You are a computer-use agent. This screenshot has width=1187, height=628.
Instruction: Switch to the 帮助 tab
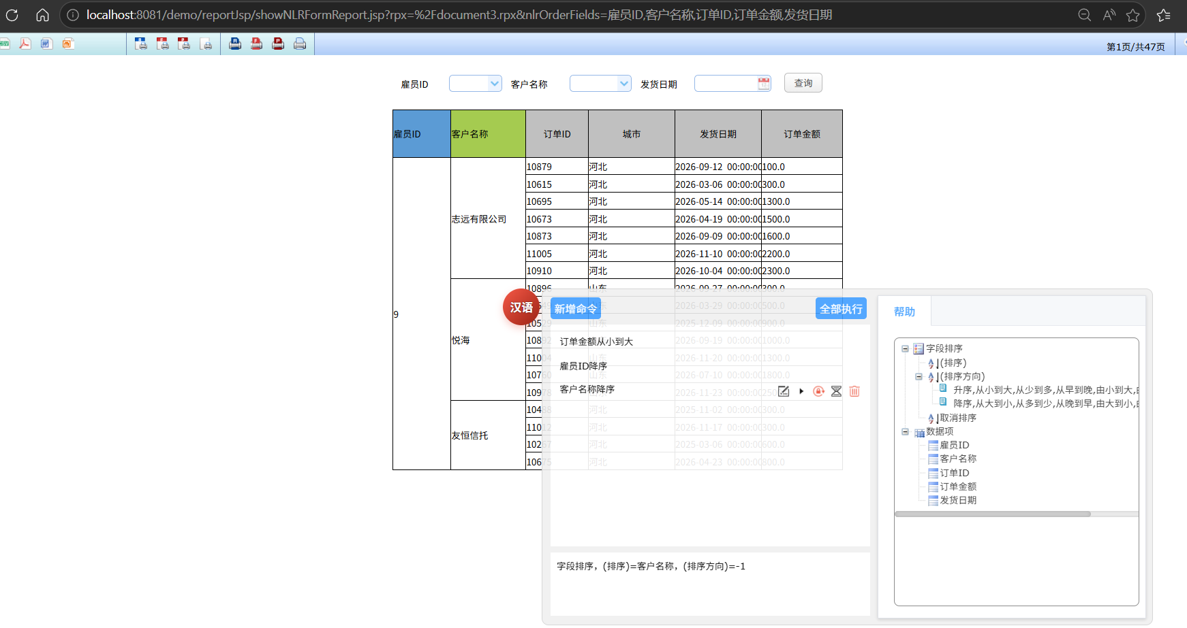[904, 312]
